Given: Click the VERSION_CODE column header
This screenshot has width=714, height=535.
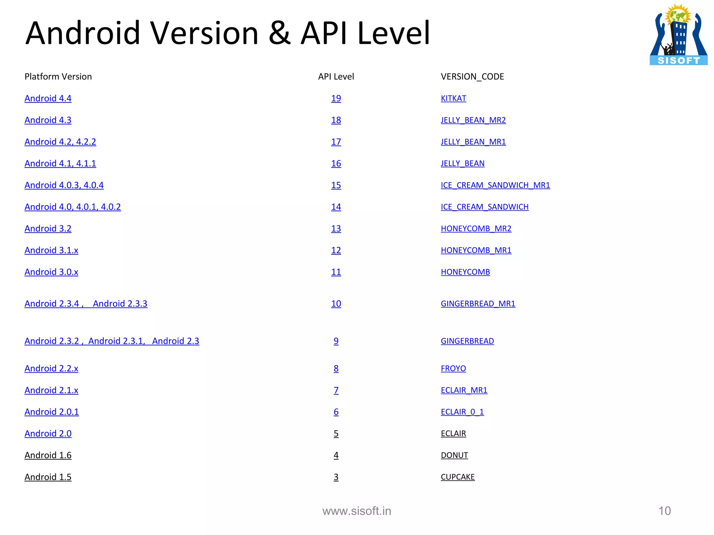Looking at the screenshot, I should [472, 77].
